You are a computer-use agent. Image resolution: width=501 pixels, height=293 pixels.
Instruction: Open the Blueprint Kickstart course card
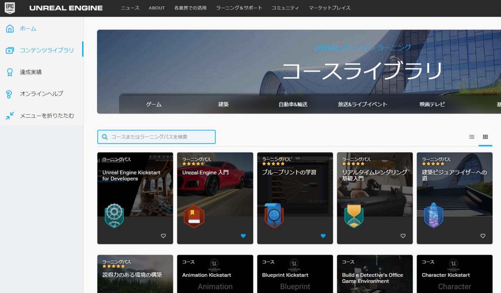pyautogui.click(x=295, y=274)
